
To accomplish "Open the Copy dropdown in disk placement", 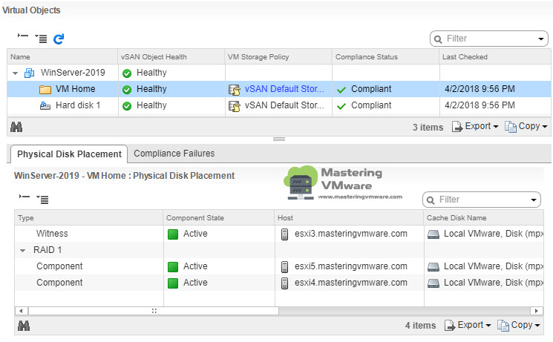I will [x=518, y=325].
